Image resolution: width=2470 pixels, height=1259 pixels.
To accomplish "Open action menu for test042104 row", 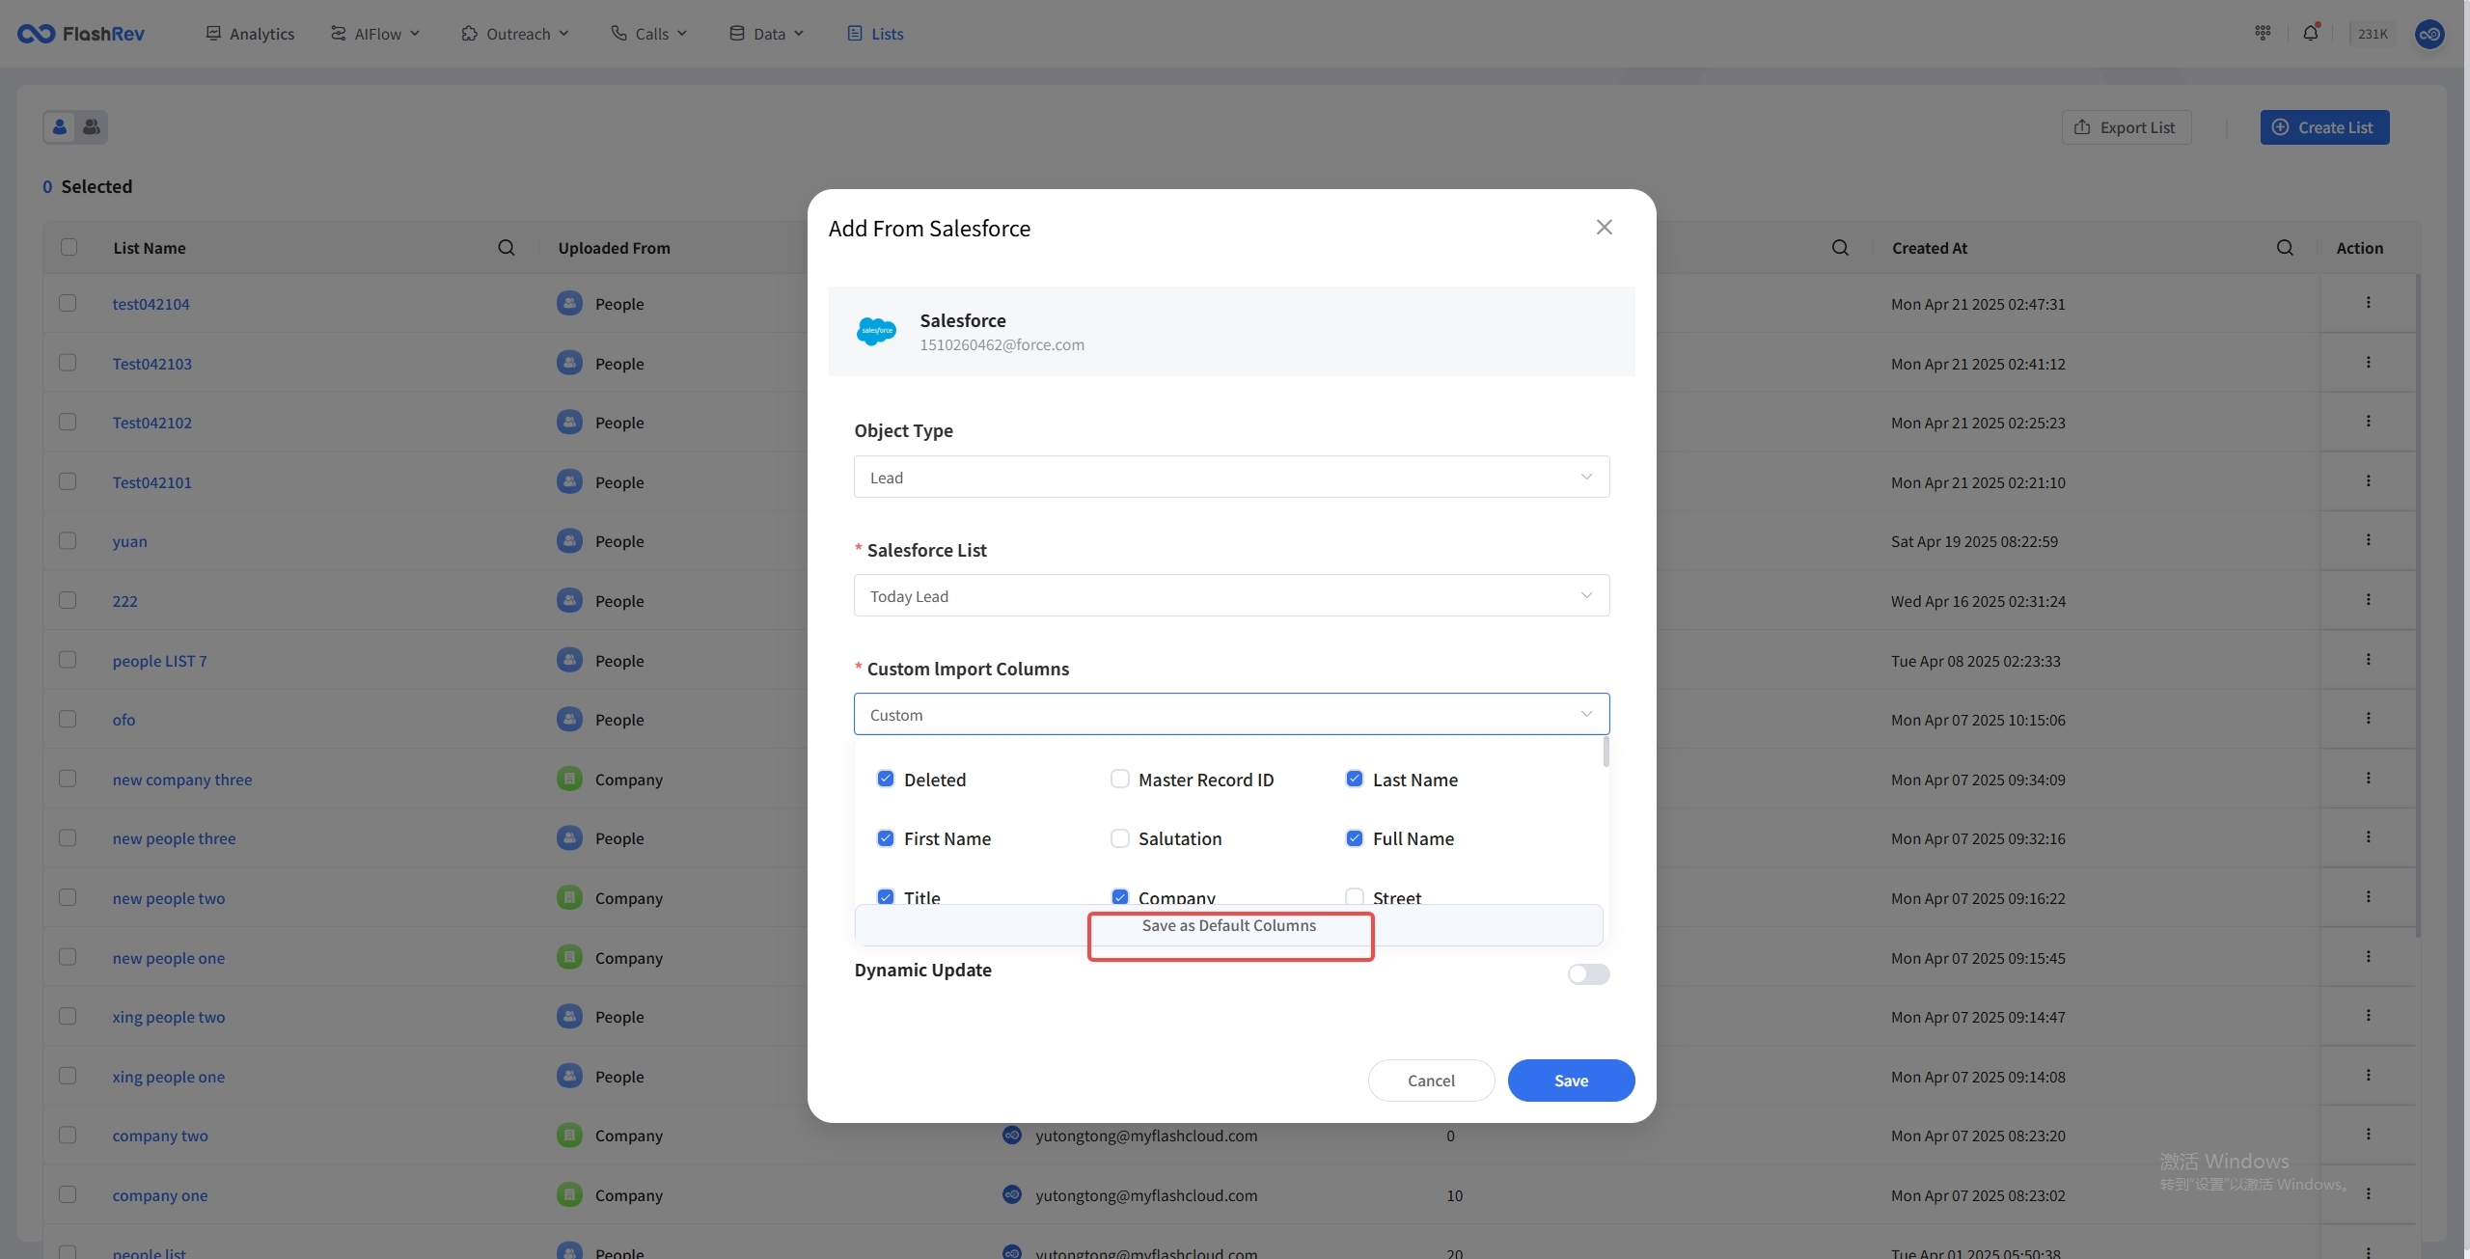I will 2368,303.
